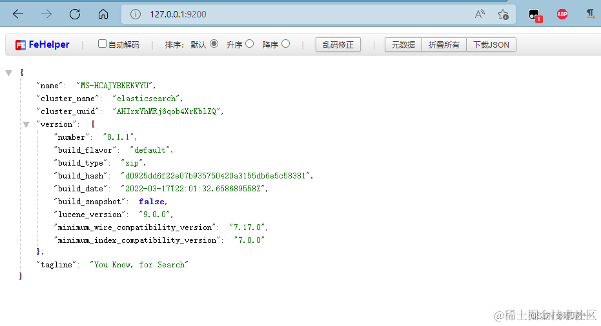The width and height of the screenshot is (601, 326).
Task: Click the 乱码修正 button
Action: pos(338,44)
